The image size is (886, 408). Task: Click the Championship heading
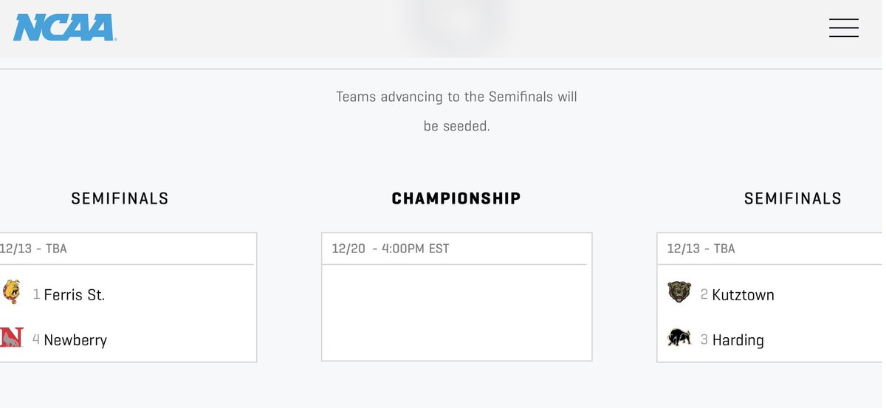point(456,198)
